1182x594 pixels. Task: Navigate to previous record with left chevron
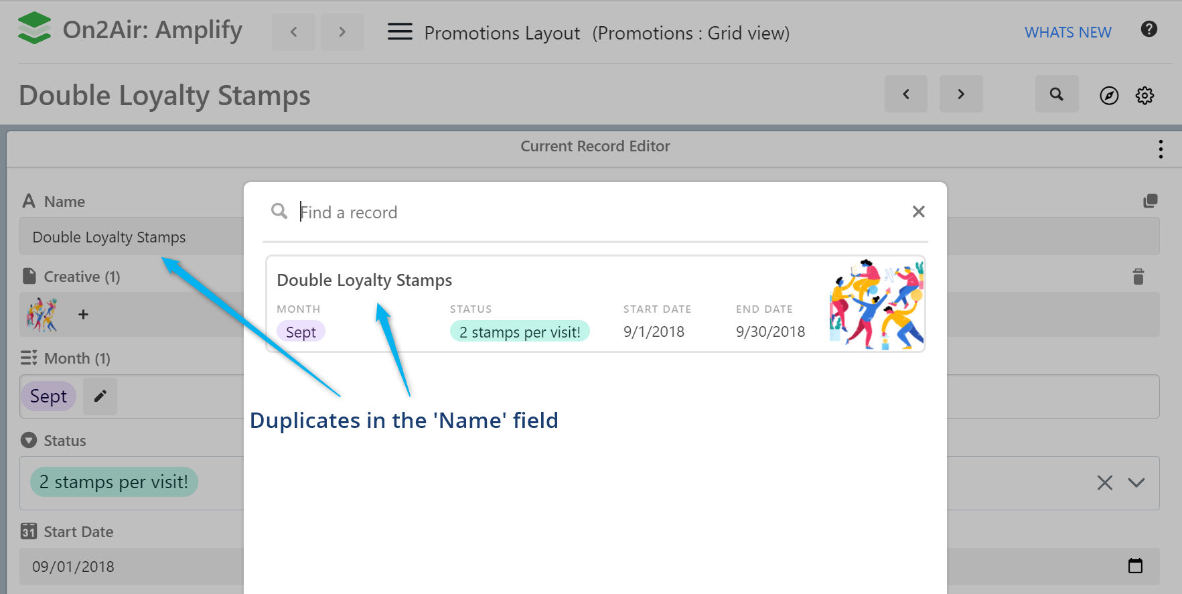click(x=906, y=94)
